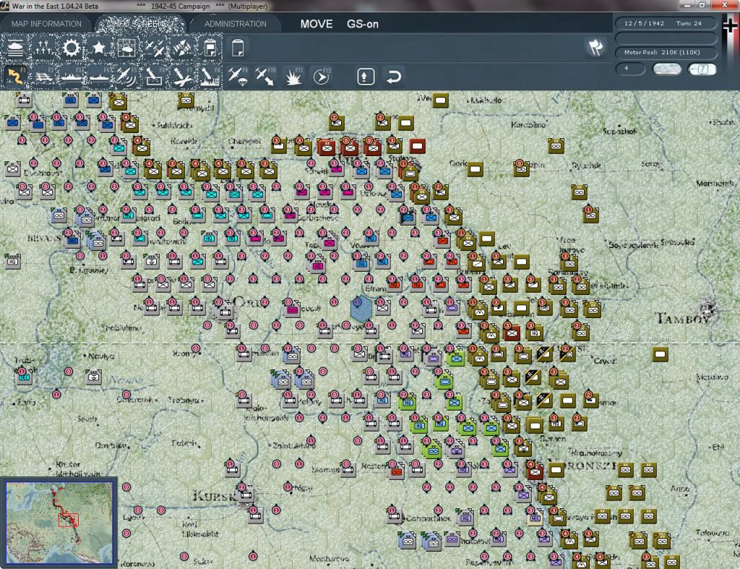
Task: Select the F2 rail transport mode
Action: click(43, 77)
